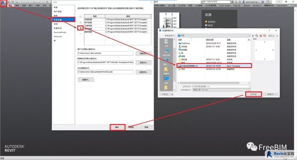Select 常规 category in options dialog
The image size is (297, 160).
tap(56, 7)
